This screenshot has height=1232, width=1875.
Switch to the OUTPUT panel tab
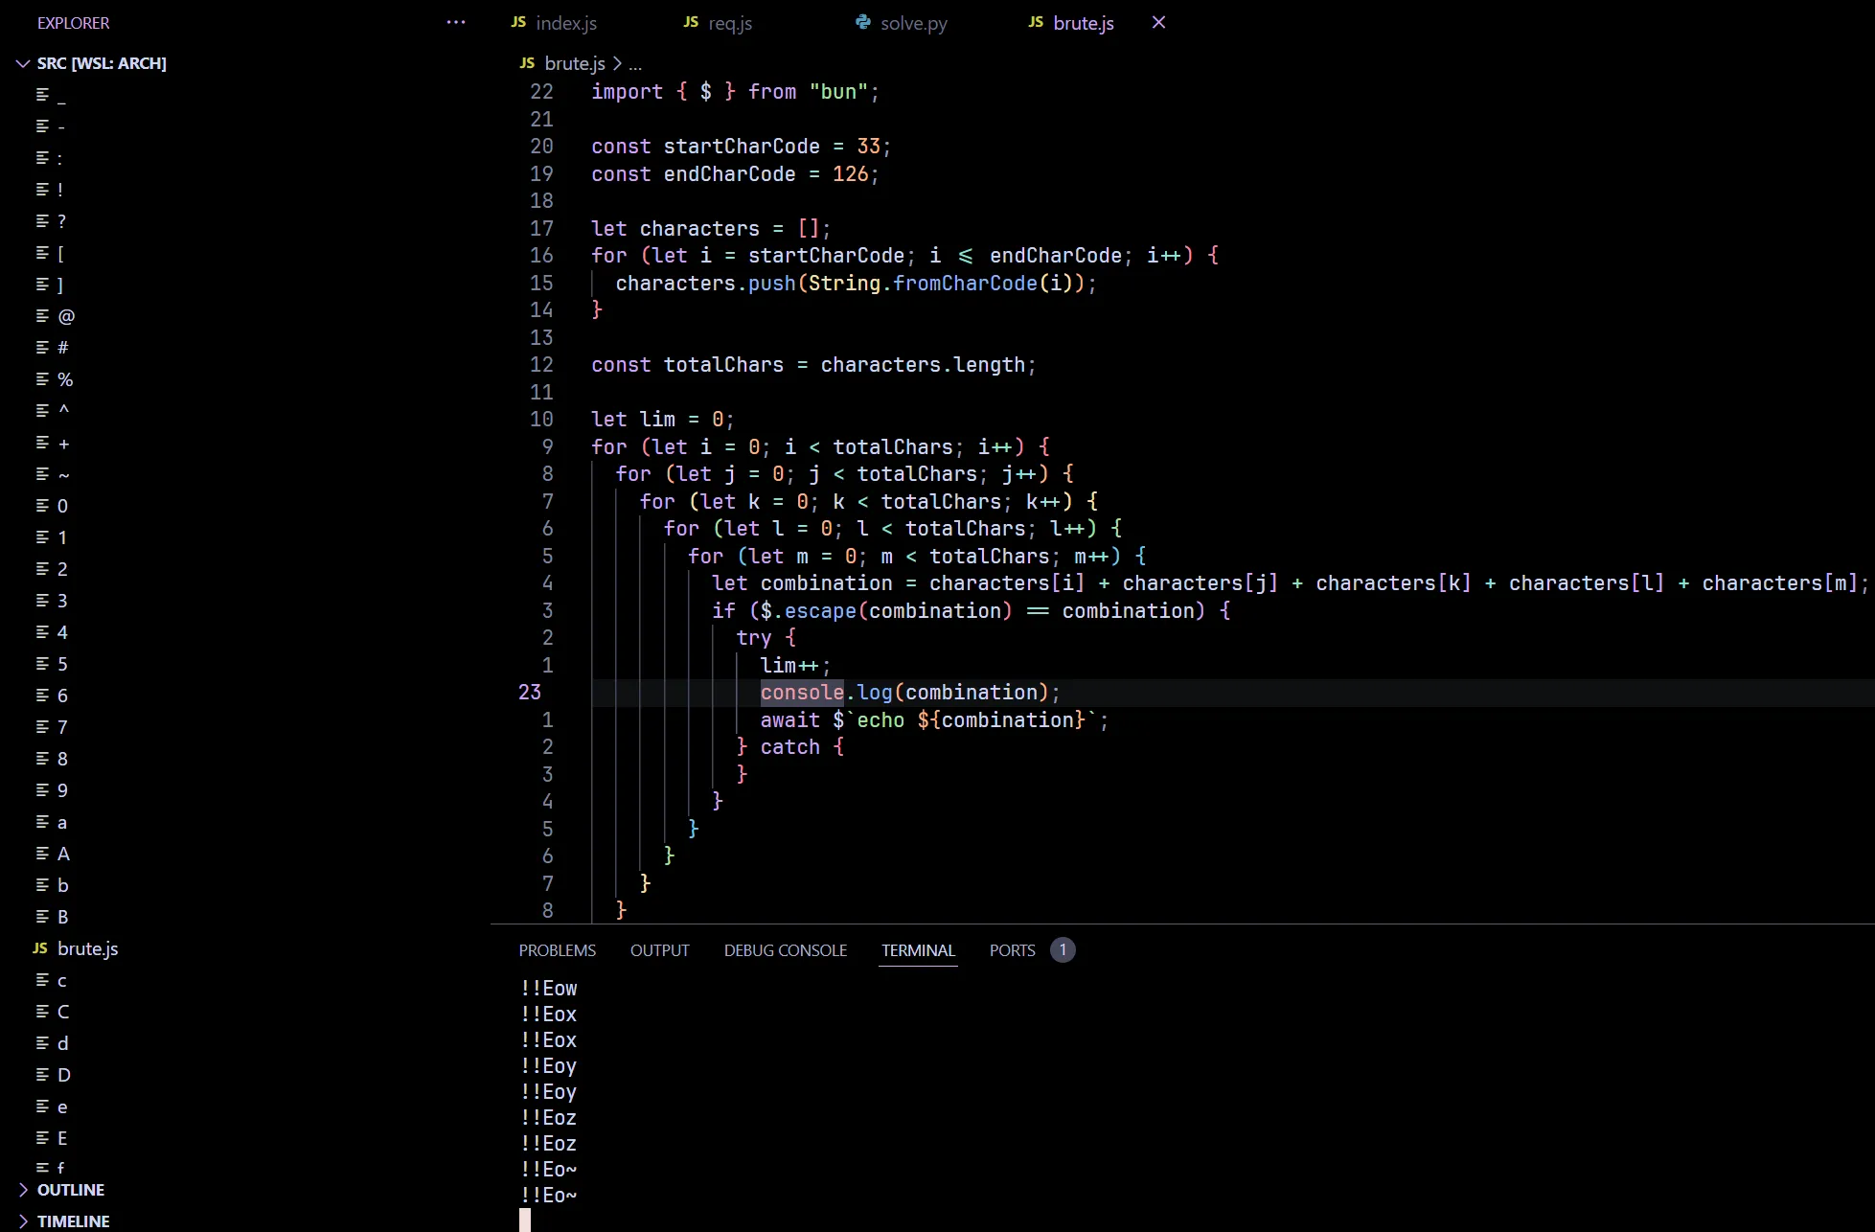tap(659, 950)
